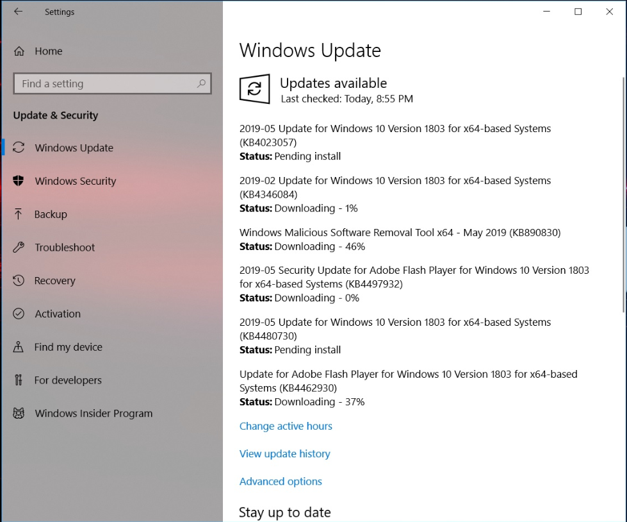Open View update history link
Image resolution: width=627 pixels, height=522 pixels.
pyautogui.click(x=284, y=454)
